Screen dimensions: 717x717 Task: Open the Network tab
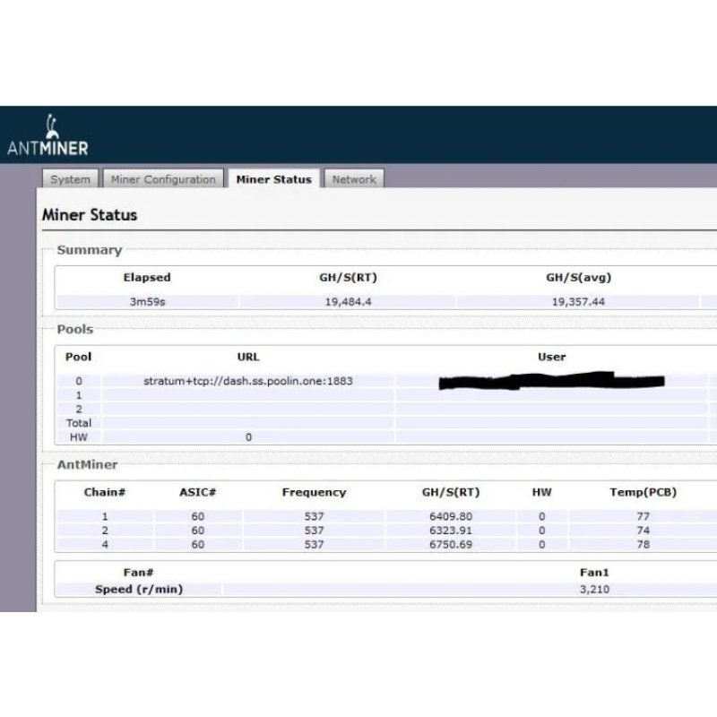pyautogui.click(x=354, y=179)
